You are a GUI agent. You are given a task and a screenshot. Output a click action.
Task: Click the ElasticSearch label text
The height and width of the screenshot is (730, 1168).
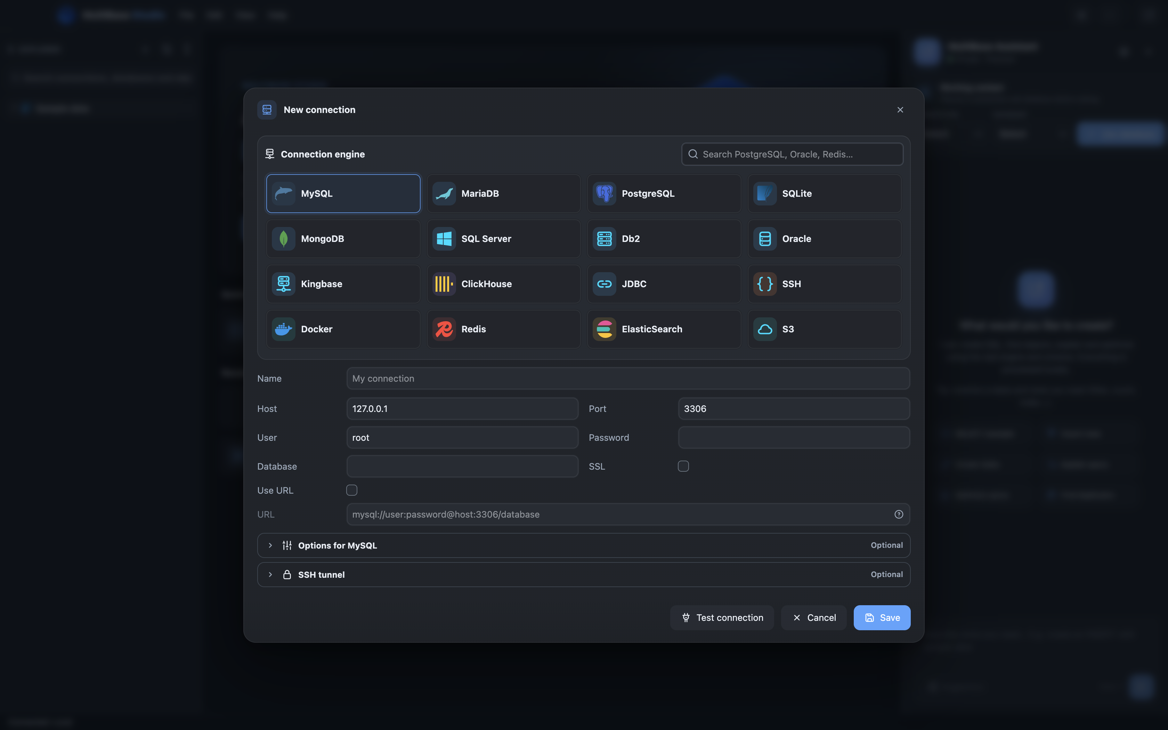(x=651, y=329)
